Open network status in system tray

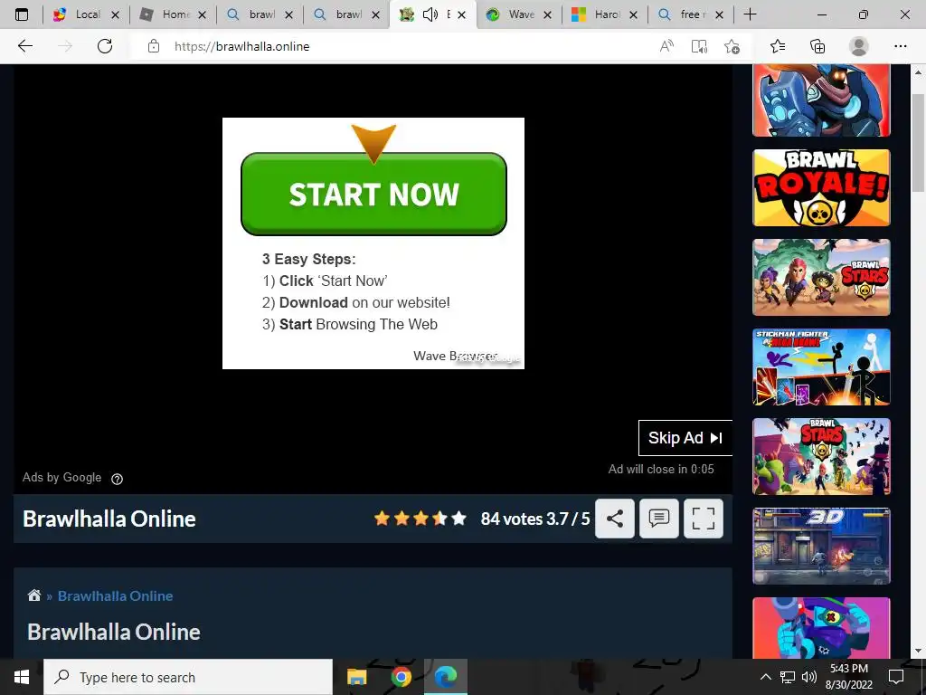(788, 677)
